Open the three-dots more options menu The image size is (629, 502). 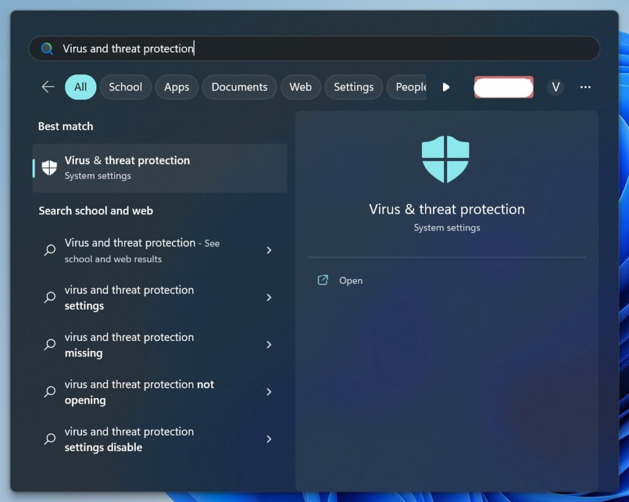tap(585, 87)
